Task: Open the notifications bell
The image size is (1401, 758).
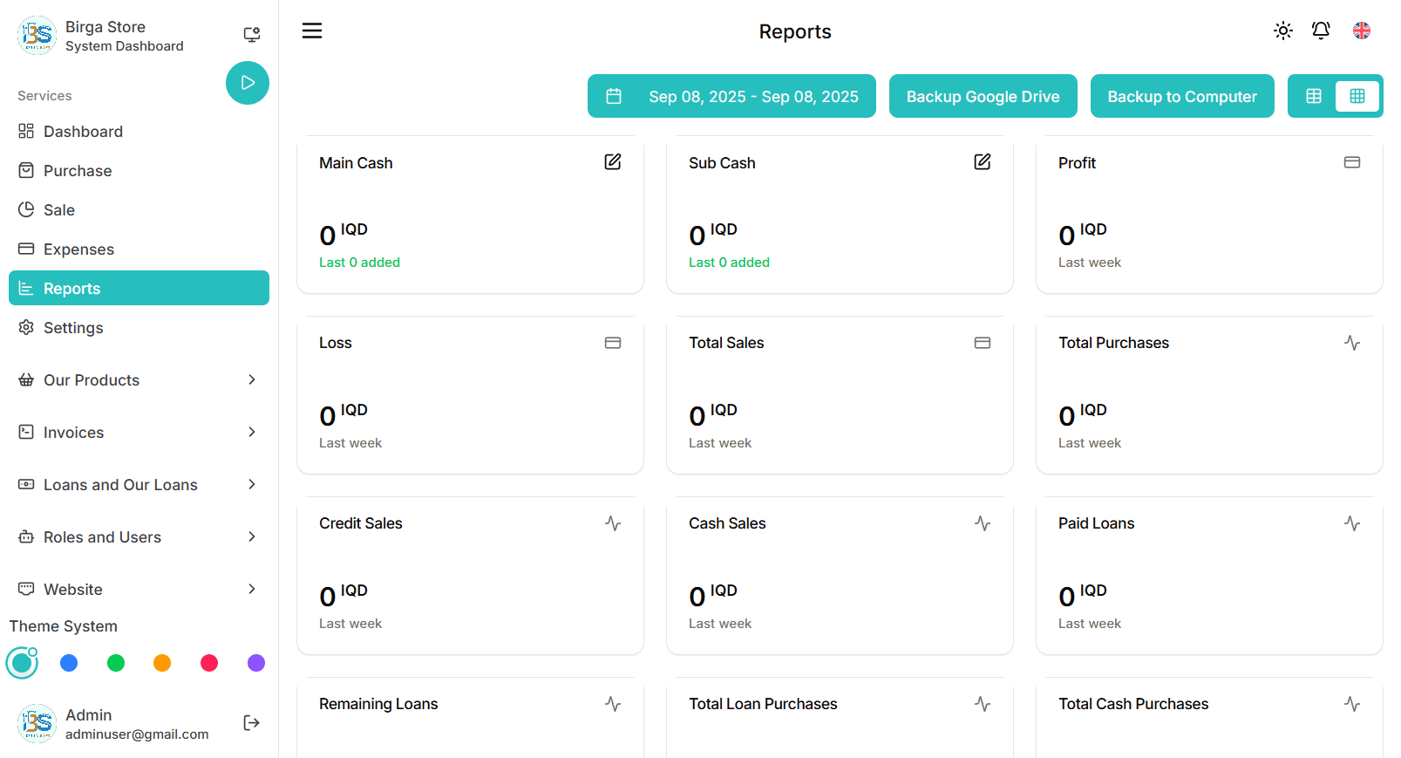Action: [x=1321, y=31]
